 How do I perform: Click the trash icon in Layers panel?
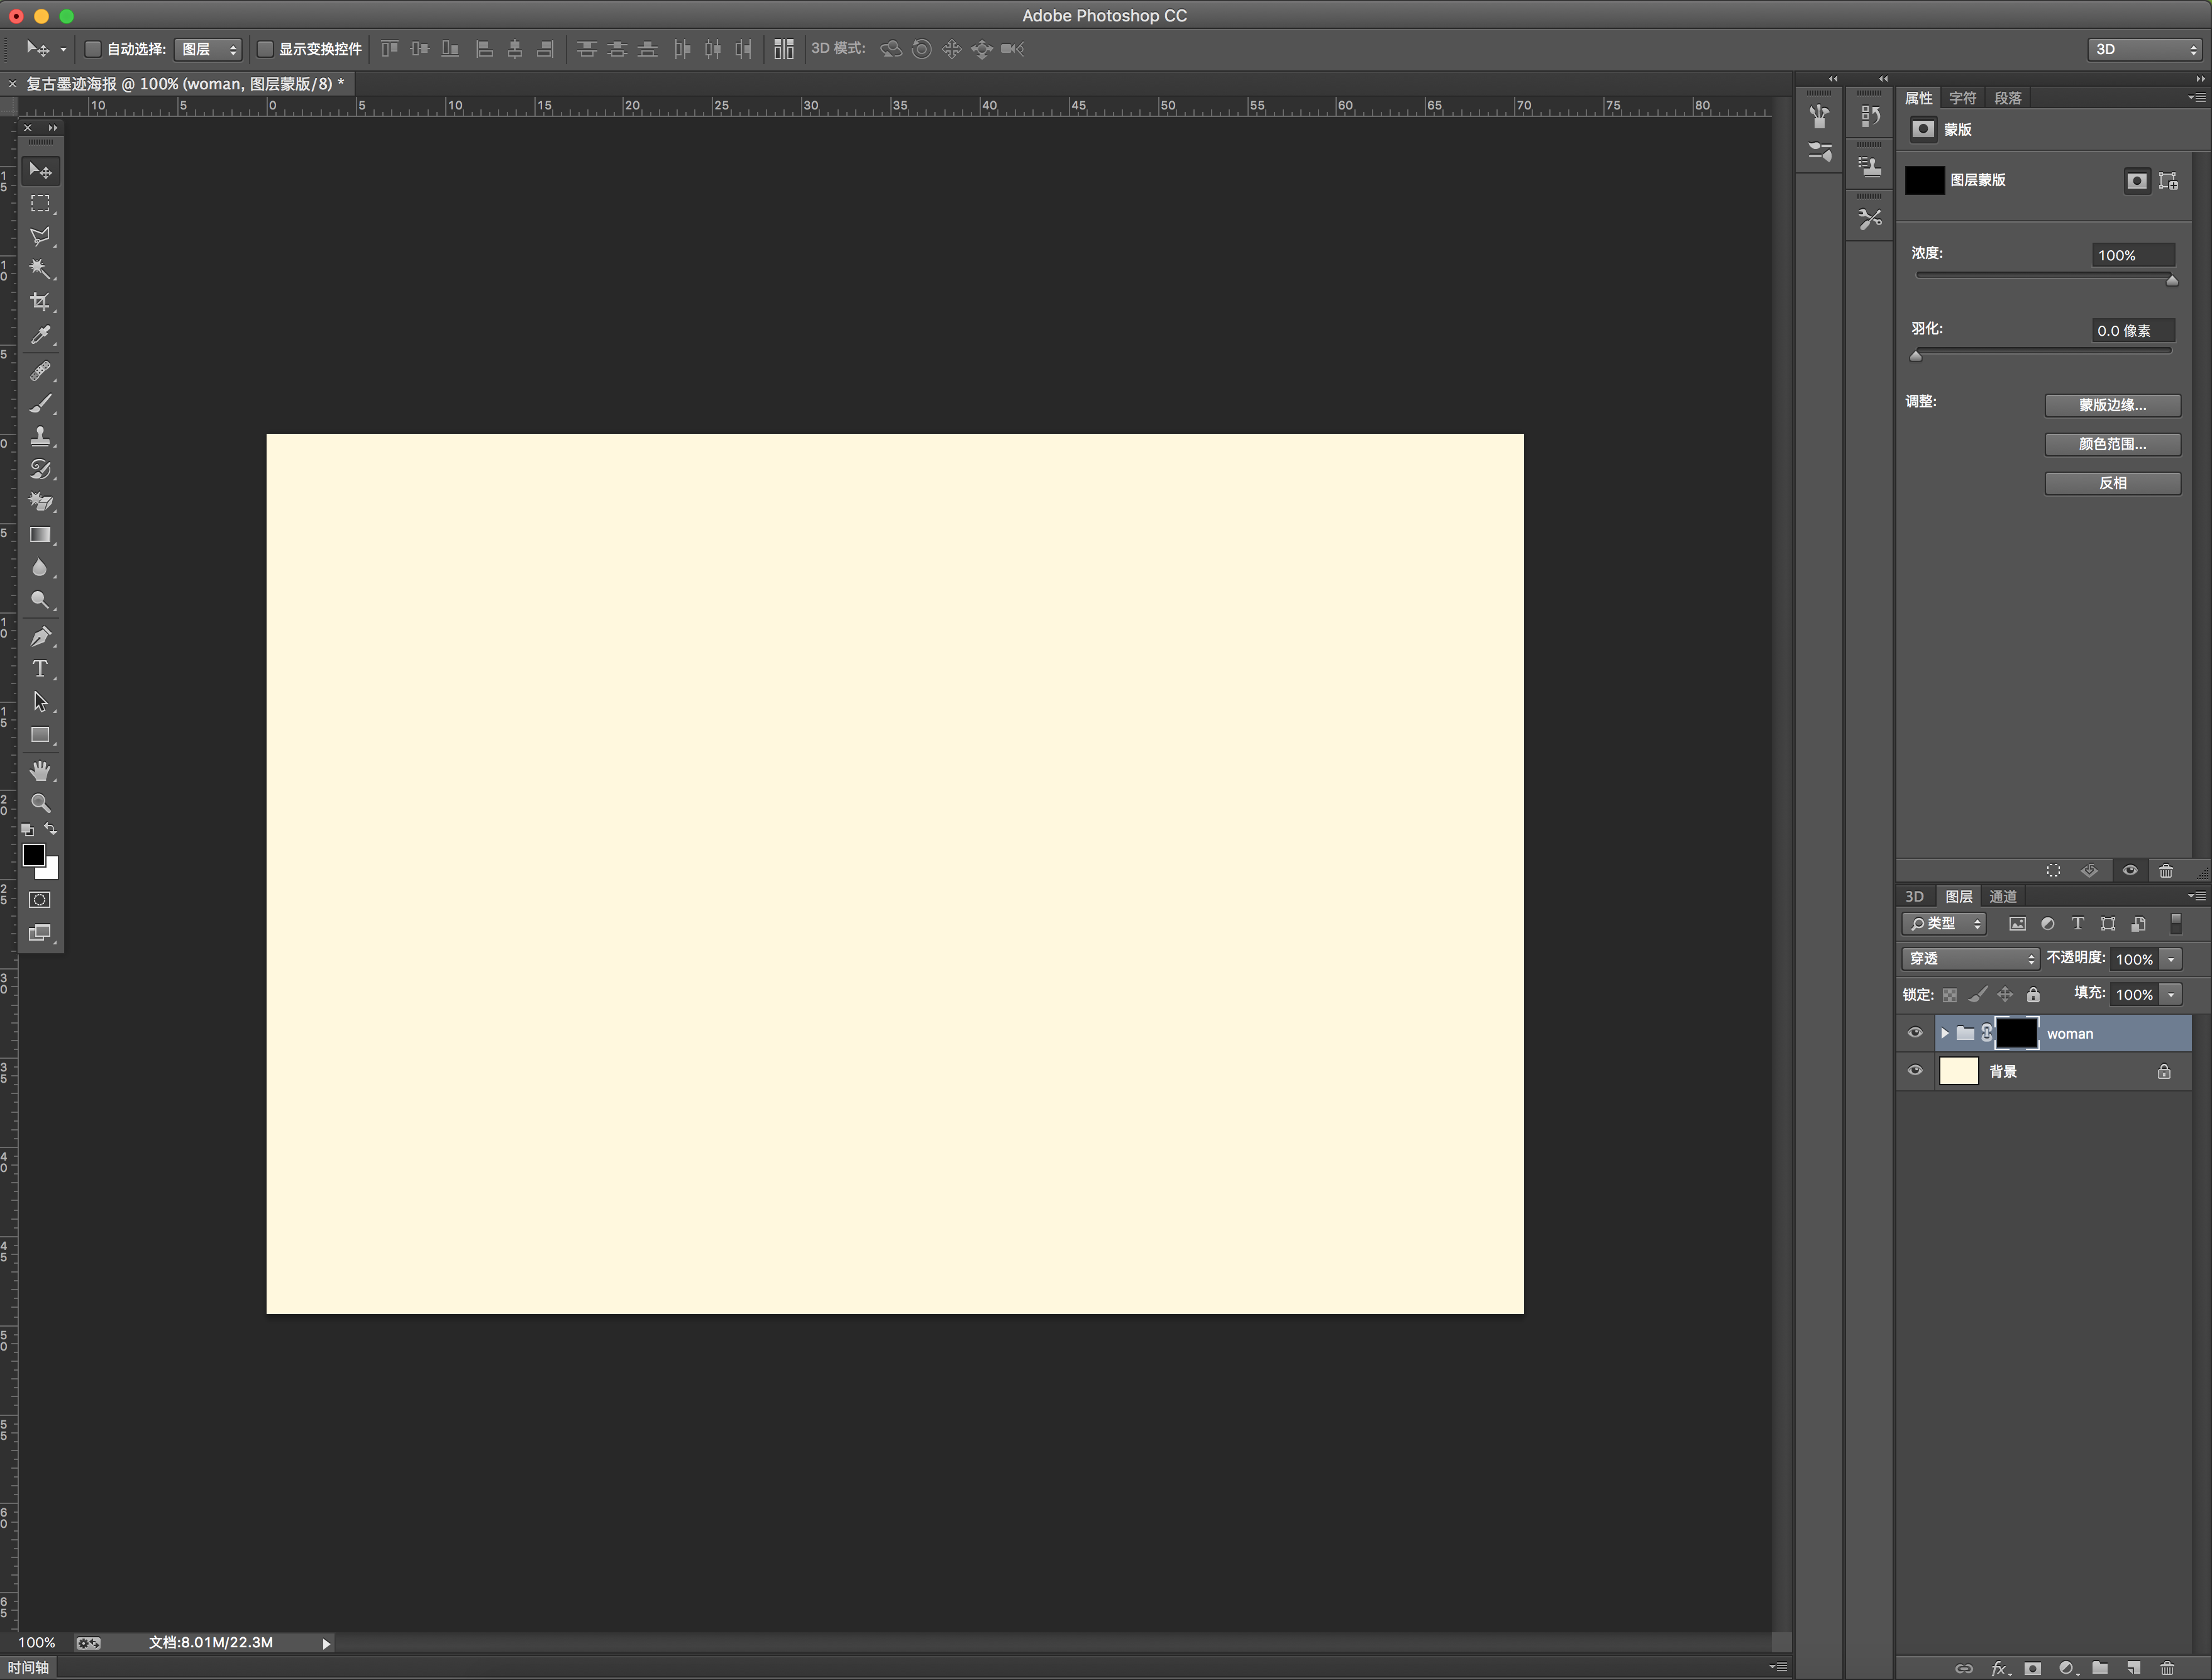point(2167,1668)
